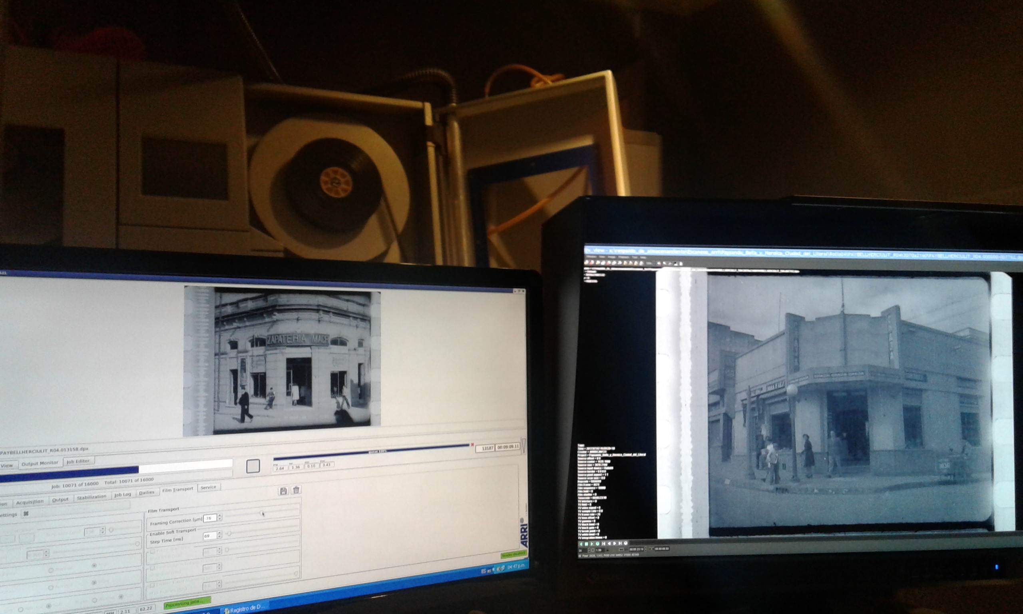Switch to the Dailies tab
Viewport: 1023px width, 614px height.
[146, 492]
